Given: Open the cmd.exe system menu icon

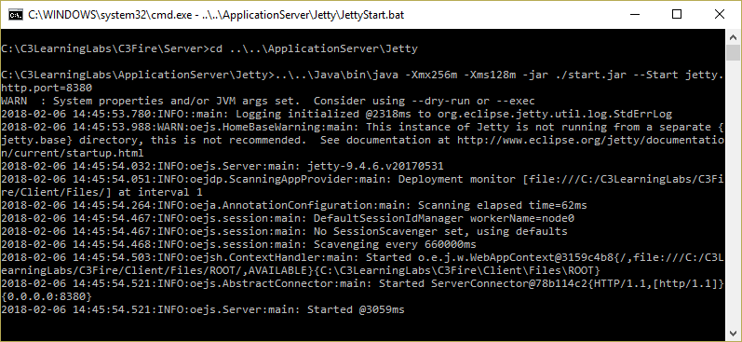Looking at the screenshot, I should click(x=16, y=15).
